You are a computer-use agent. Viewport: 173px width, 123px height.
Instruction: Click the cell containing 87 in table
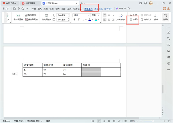[32, 70]
